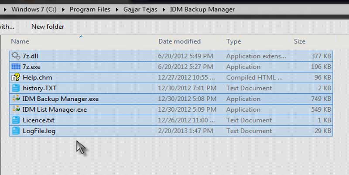Viewport: 349px width, 175px height.
Task: Click date 2/20/2013 1:47 PM
Action: pos(185,131)
